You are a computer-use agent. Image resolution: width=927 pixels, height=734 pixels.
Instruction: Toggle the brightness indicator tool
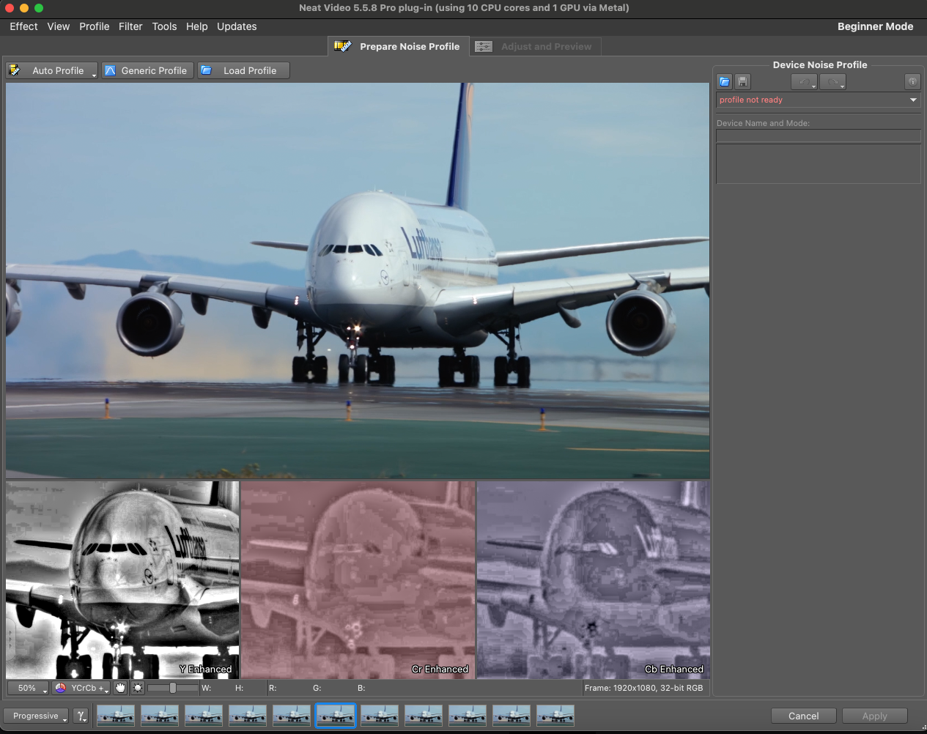pyautogui.click(x=136, y=688)
